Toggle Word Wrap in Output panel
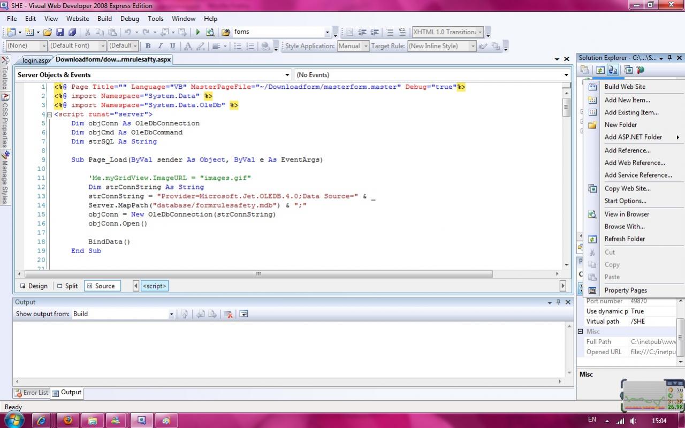 [x=243, y=314]
